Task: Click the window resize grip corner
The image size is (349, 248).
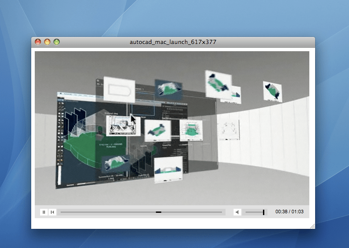Action: pyautogui.click(x=312, y=226)
